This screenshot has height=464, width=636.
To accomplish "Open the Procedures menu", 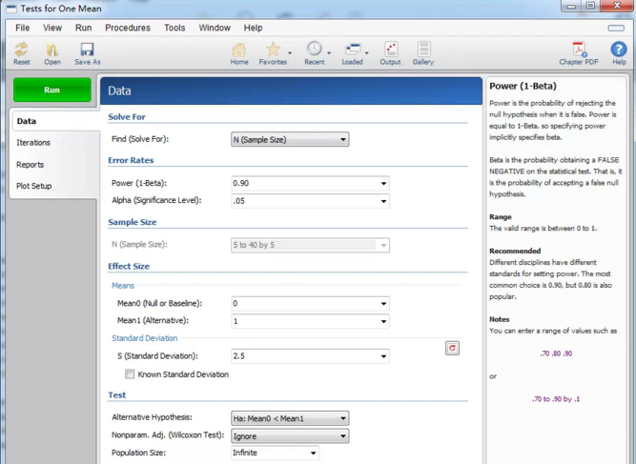I will (x=127, y=28).
